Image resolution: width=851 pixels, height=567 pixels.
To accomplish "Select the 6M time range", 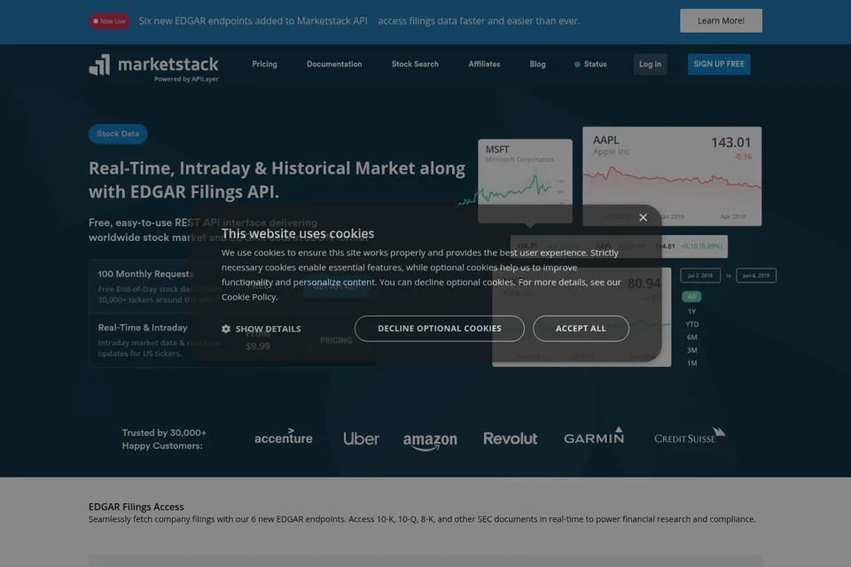I will 691,338.
